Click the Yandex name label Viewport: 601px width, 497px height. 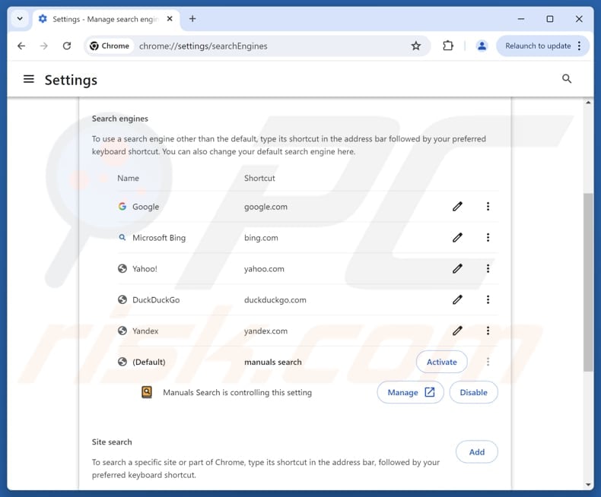tap(145, 331)
